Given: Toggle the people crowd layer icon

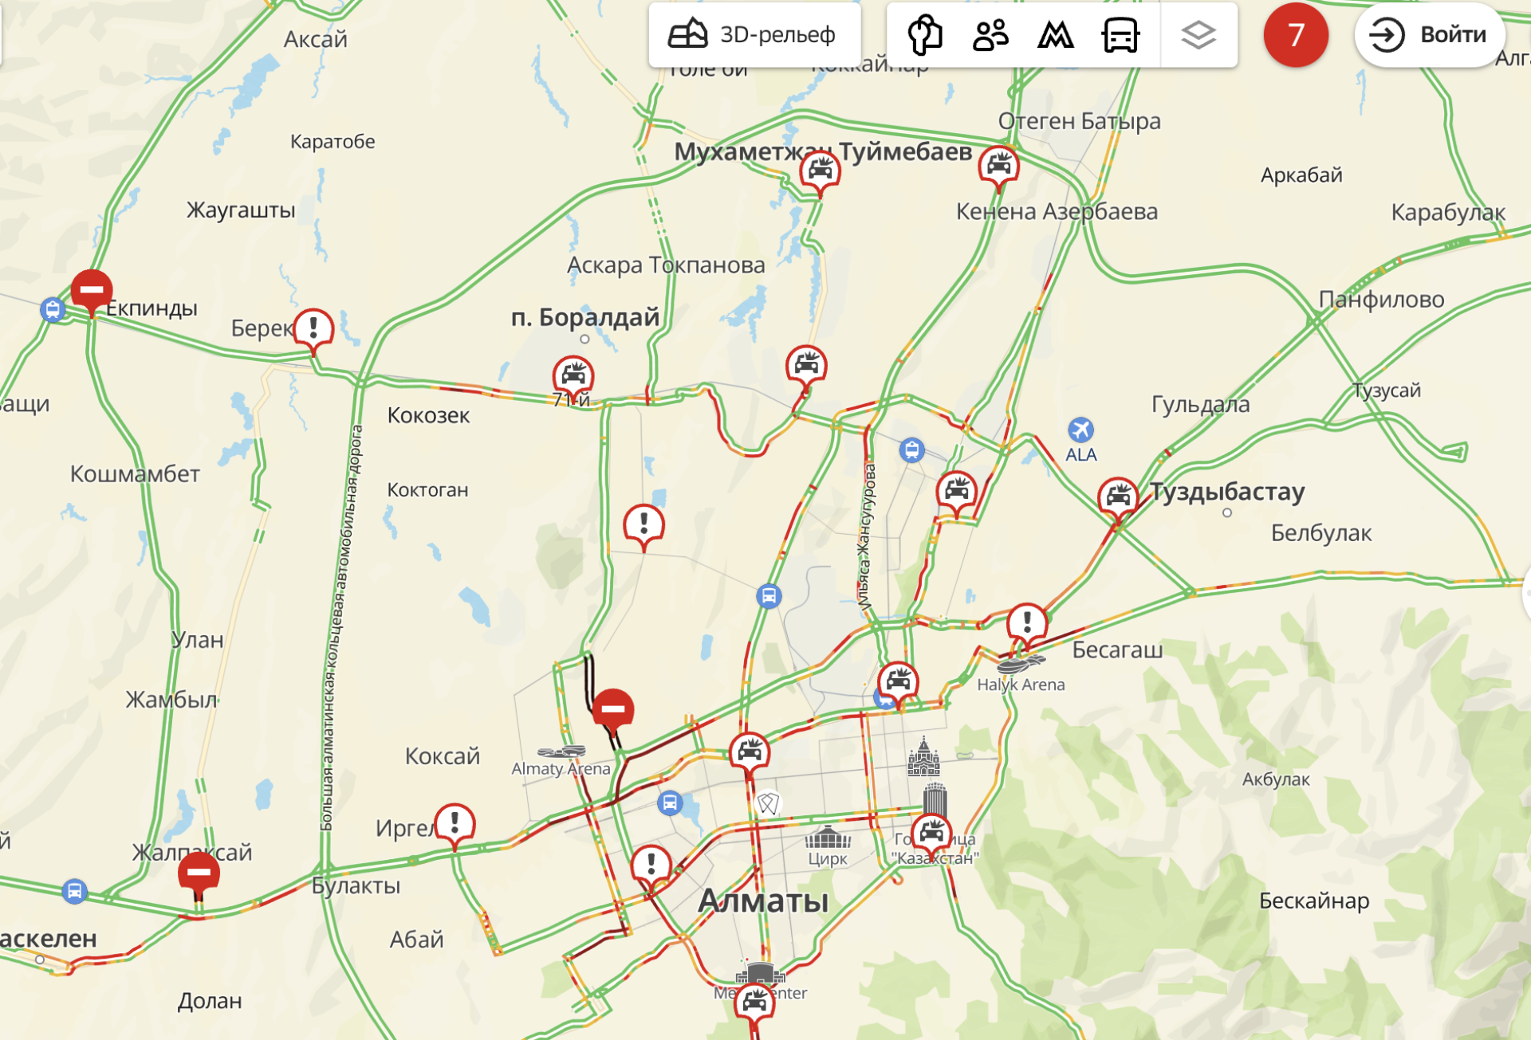Looking at the screenshot, I should [990, 35].
